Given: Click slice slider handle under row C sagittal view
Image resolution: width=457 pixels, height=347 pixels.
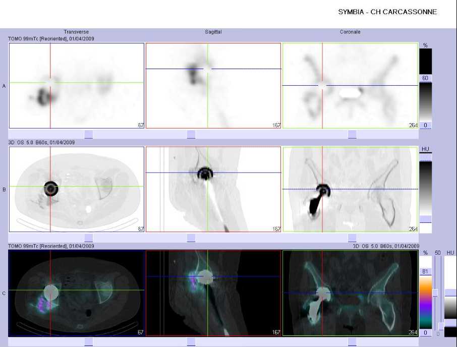Looking at the screenshot, I should point(191,342).
